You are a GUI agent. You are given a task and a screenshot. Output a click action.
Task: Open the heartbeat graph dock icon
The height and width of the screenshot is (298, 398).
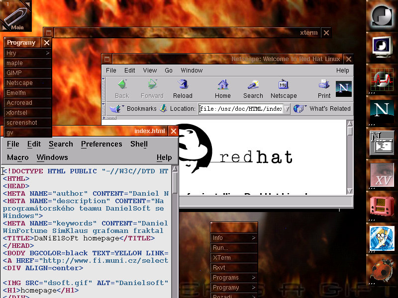382,79
